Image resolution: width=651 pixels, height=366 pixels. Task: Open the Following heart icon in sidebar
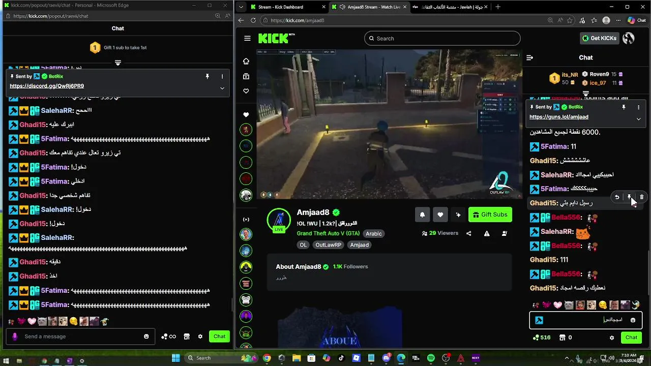(246, 91)
